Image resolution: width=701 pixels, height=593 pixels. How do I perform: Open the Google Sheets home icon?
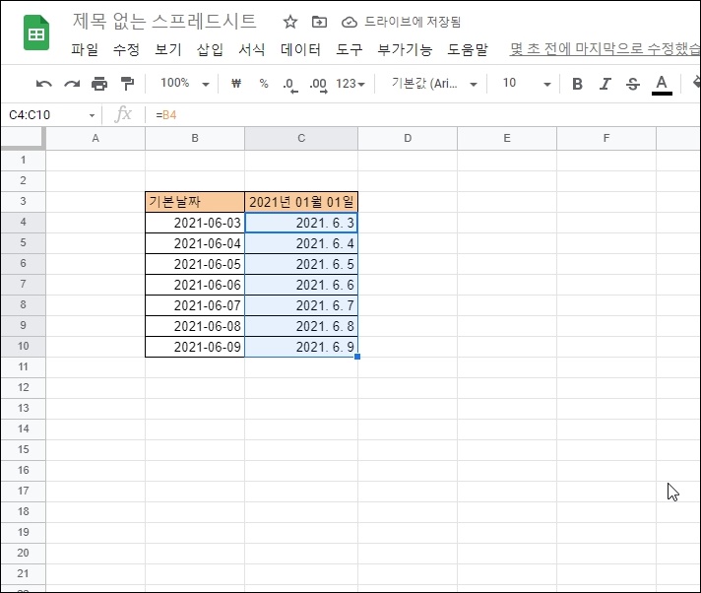pos(36,33)
